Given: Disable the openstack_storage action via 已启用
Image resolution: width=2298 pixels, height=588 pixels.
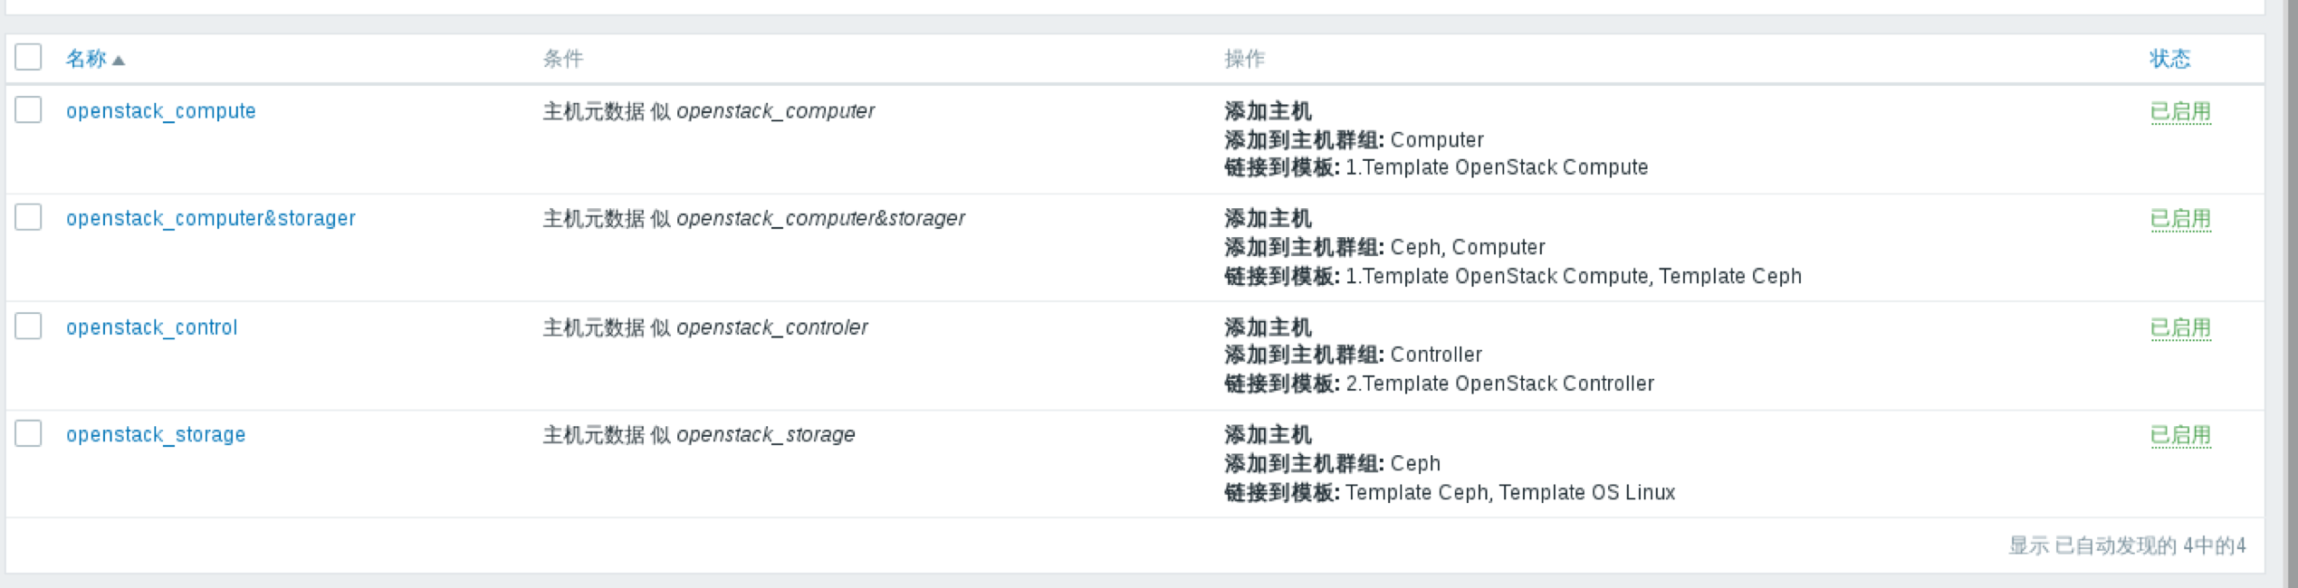Looking at the screenshot, I should click(x=2179, y=435).
